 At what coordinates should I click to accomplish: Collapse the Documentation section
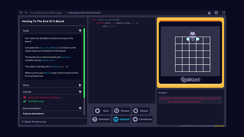pyautogui.click(x=80, y=108)
